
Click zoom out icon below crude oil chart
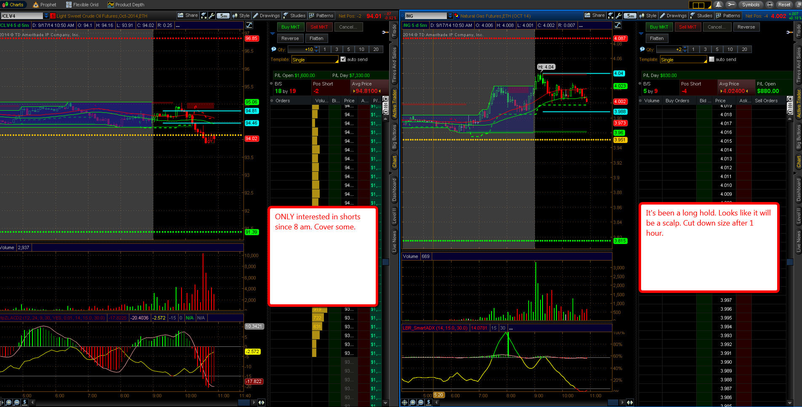(x=17, y=402)
